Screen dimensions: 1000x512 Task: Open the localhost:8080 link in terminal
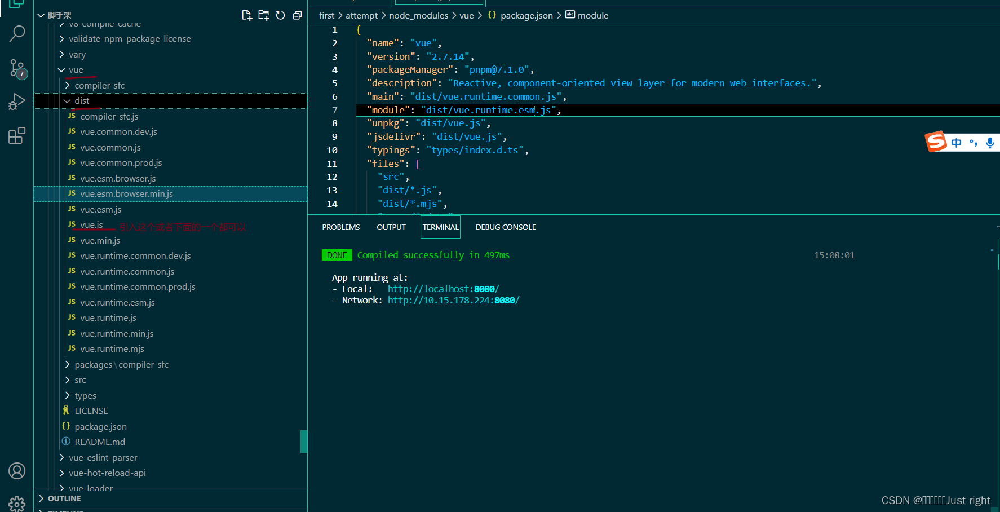tap(444, 289)
